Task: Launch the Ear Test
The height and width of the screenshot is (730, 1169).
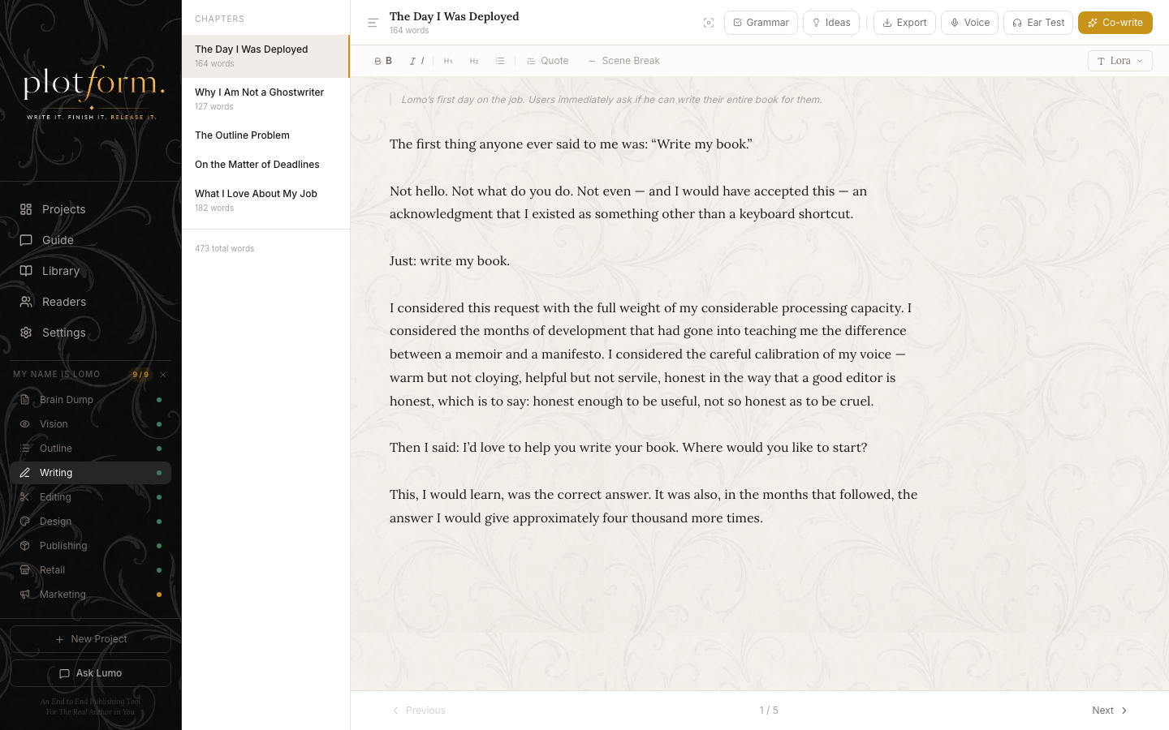Action: click(1038, 23)
